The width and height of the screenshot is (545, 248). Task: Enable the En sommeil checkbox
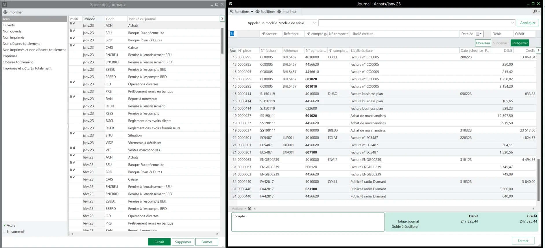coord(5,232)
